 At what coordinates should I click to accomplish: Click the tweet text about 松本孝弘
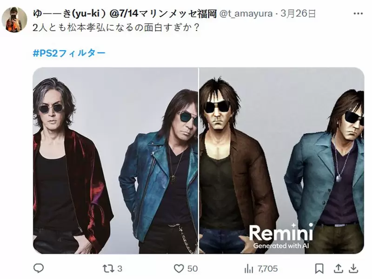pos(115,28)
